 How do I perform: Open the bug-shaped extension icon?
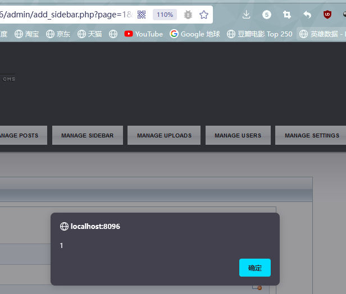(188, 15)
